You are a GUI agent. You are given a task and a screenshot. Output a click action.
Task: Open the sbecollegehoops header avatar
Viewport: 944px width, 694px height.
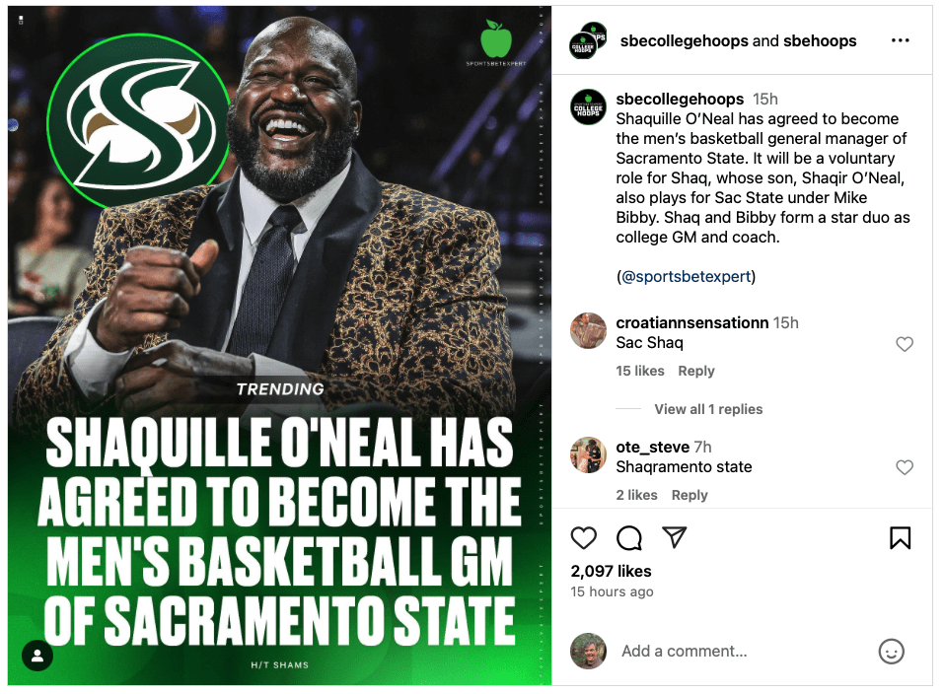[588, 41]
